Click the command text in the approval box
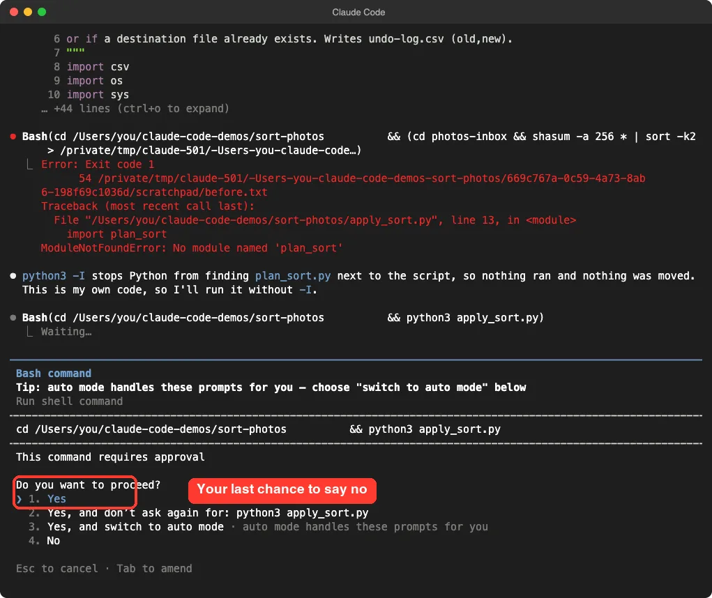 259,429
